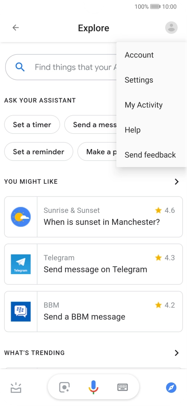
Task: Tap the blue search magnifier icon
Action: coord(20,67)
